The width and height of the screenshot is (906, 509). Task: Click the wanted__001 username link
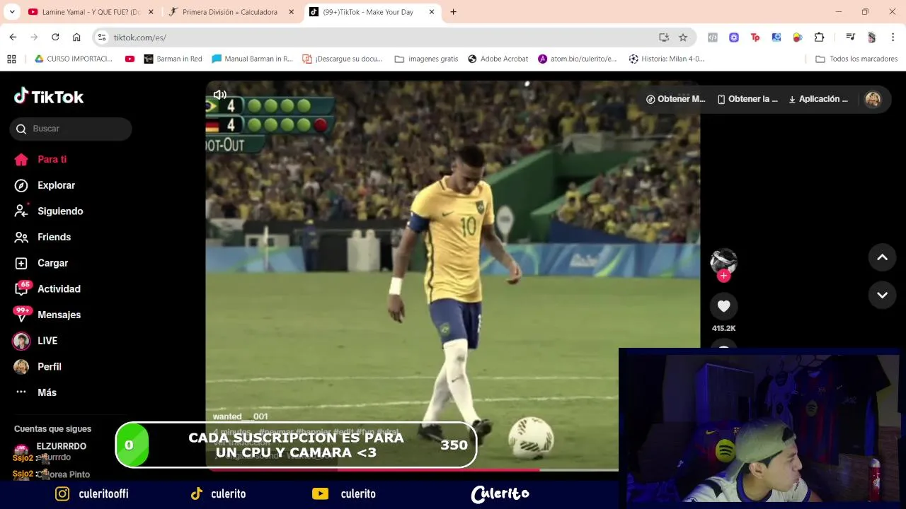click(x=240, y=416)
